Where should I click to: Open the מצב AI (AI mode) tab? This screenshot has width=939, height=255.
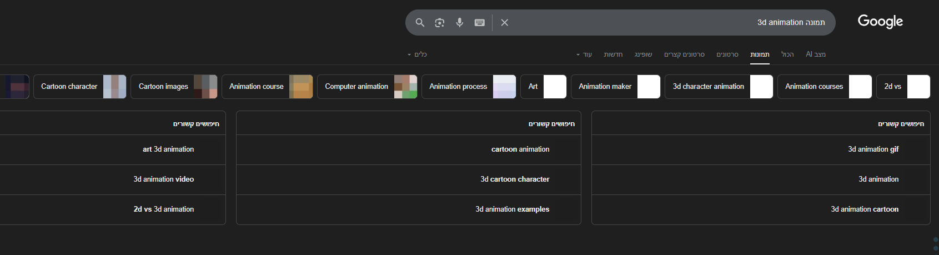(x=816, y=54)
